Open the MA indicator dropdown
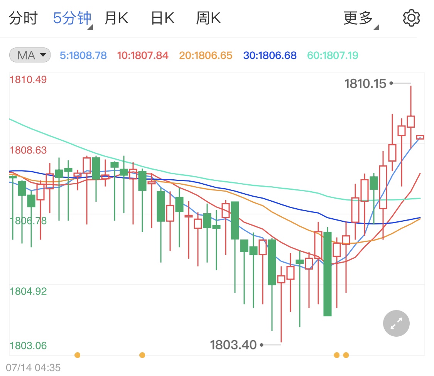This screenshot has height=376, width=434. tap(30, 55)
